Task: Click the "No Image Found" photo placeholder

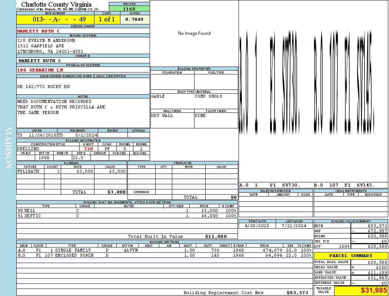Action: pos(194,33)
